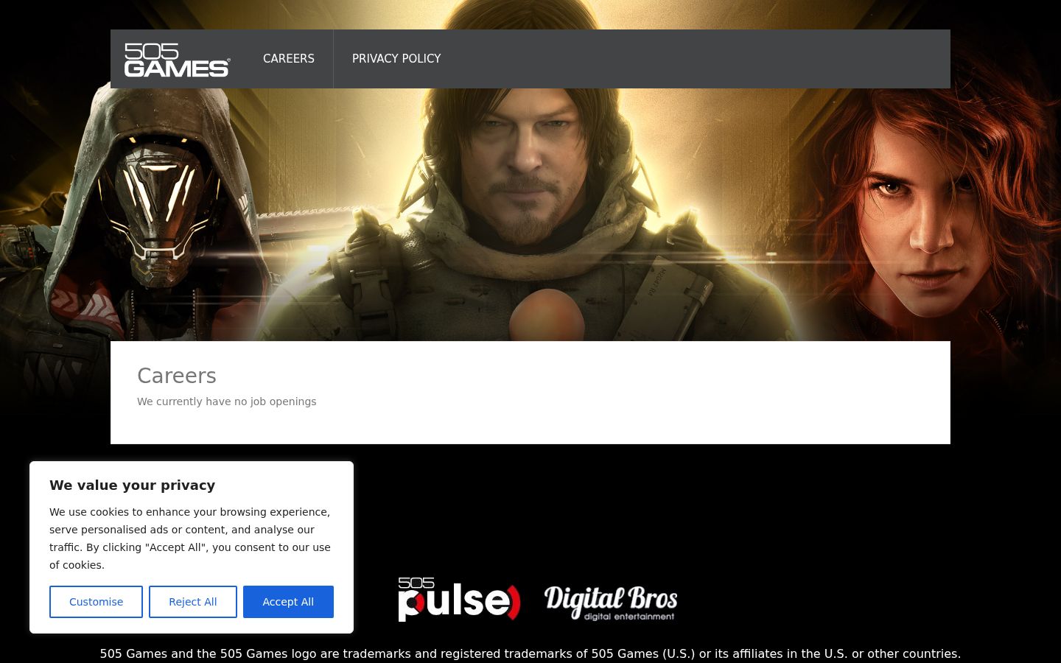Click "We currently have no job openings" text
Image resolution: width=1061 pixels, height=663 pixels.
click(x=227, y=401)
